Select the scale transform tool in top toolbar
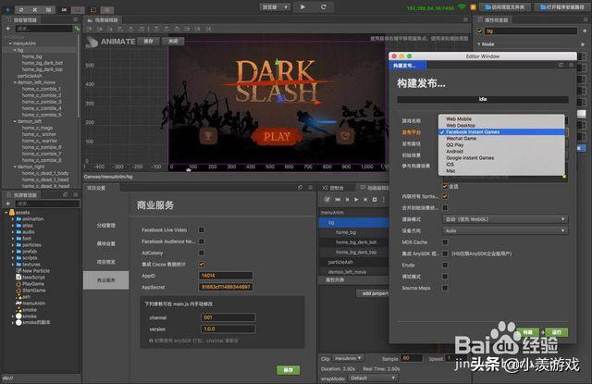 coord(35,9)
